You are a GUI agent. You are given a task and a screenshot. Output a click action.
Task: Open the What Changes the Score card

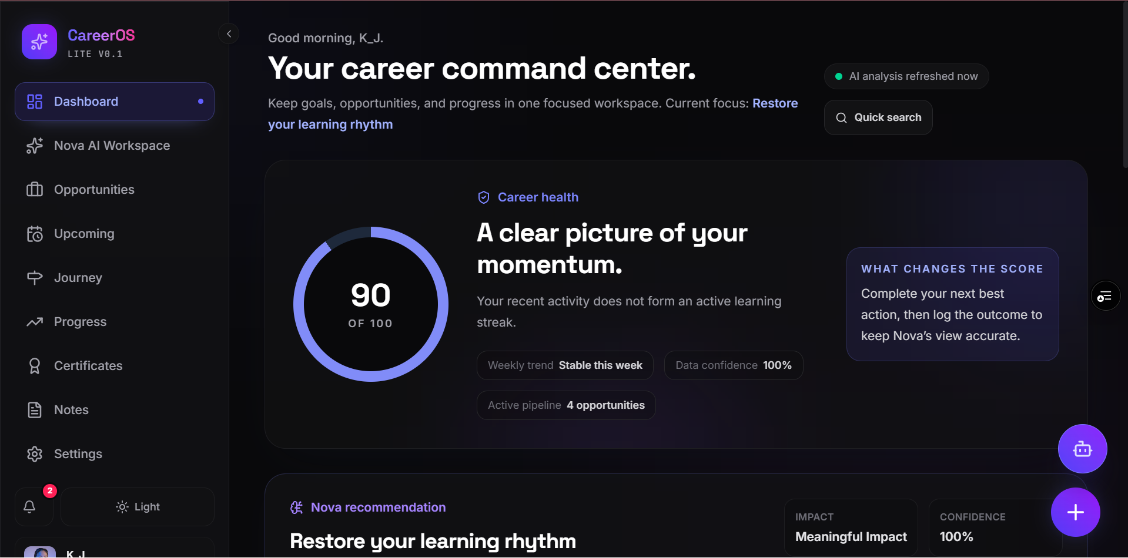(953, 304)
